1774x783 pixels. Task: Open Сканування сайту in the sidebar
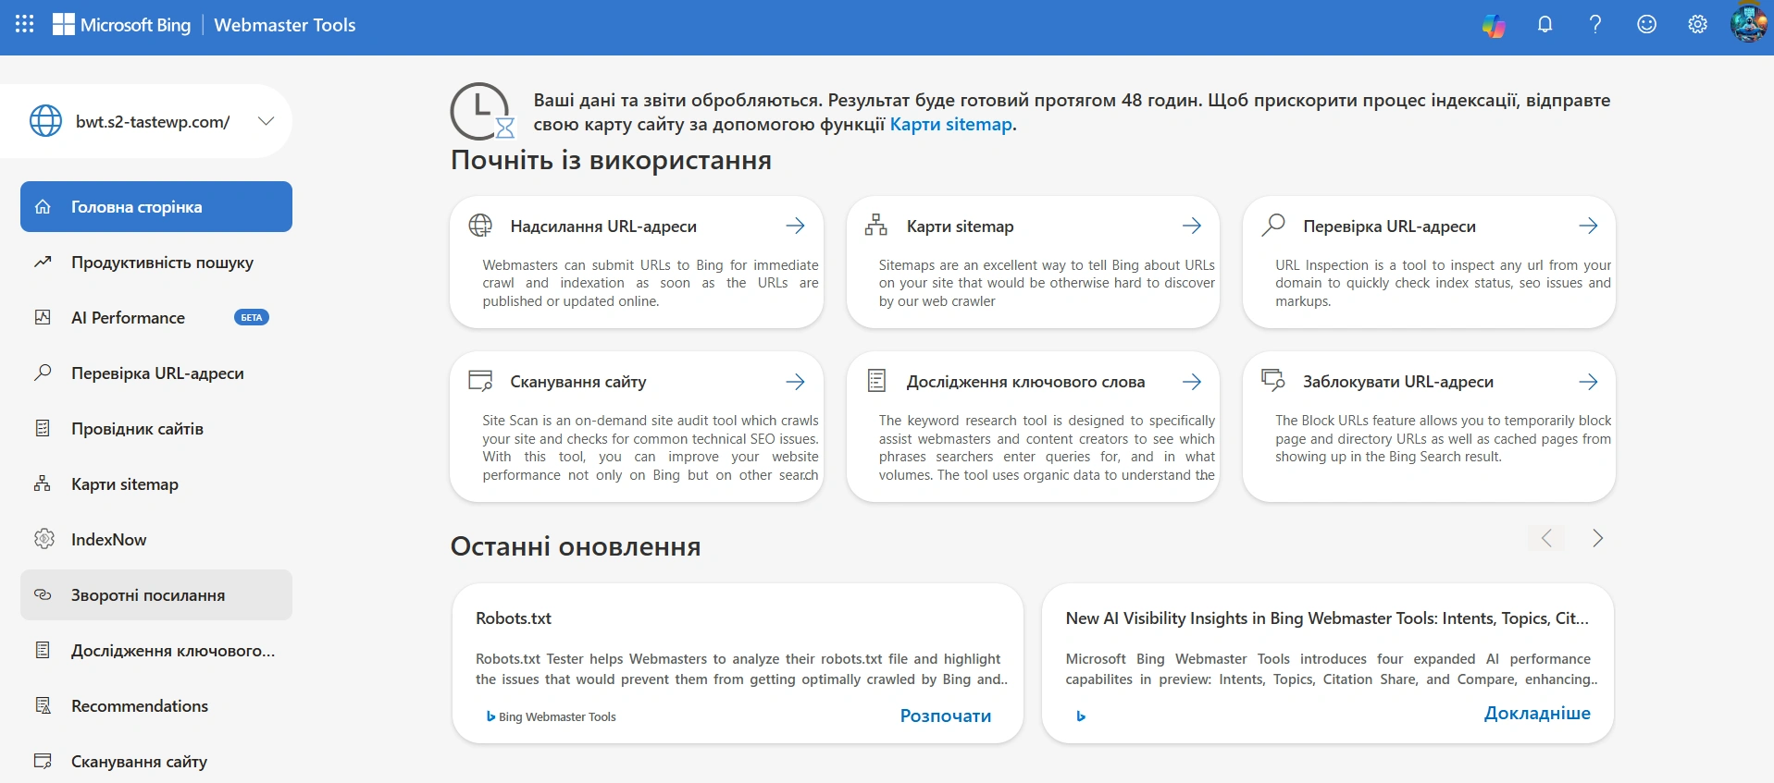156,762
